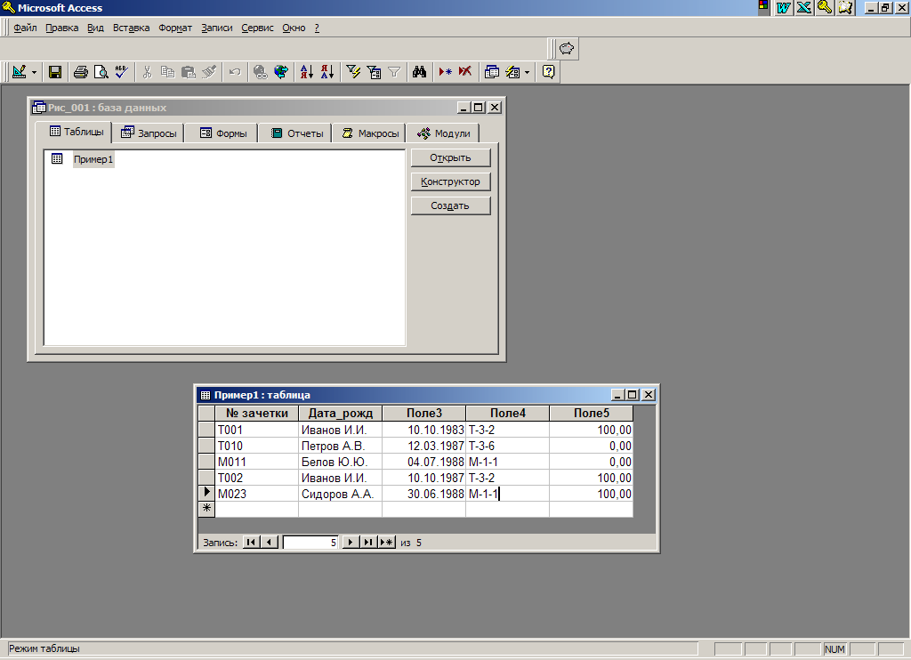Select the Таблицы tab
This screenshot has height=660, width=911.
(77, 132)
